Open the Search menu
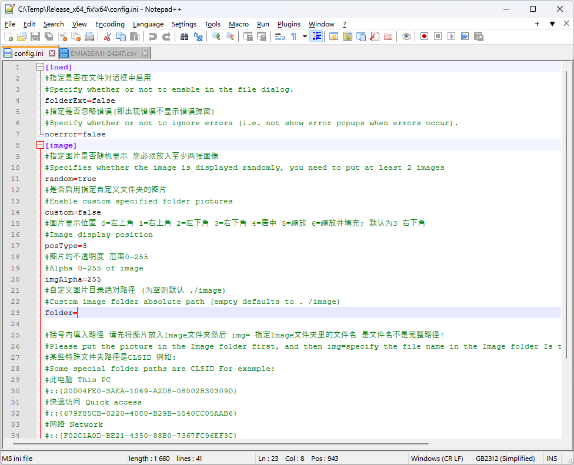574x465 pixels. click(54, 24)
